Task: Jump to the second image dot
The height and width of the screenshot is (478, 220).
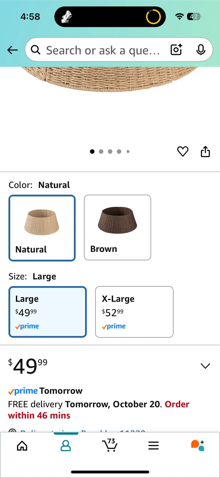Action: click(x=101, y=151)
